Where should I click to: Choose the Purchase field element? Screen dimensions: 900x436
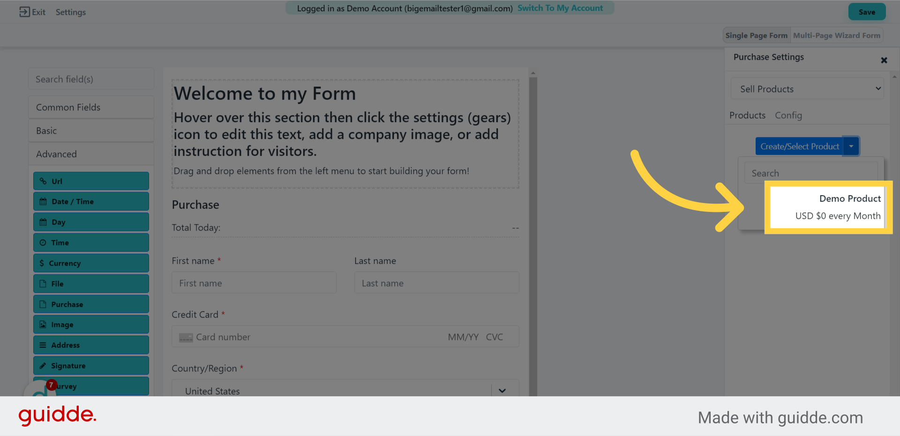click(x=91, y=304)
